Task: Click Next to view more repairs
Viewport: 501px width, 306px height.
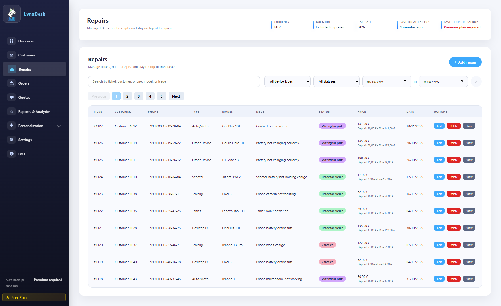Action: 176,96
